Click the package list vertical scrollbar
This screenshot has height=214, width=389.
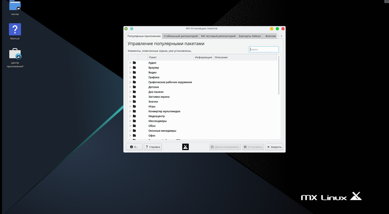click(279, 75)
